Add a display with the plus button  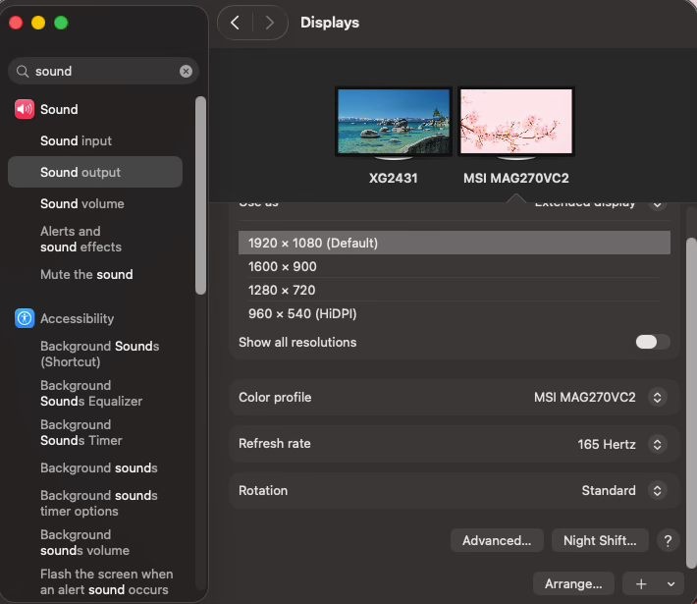pyautogui.click(x=641, y=584)
